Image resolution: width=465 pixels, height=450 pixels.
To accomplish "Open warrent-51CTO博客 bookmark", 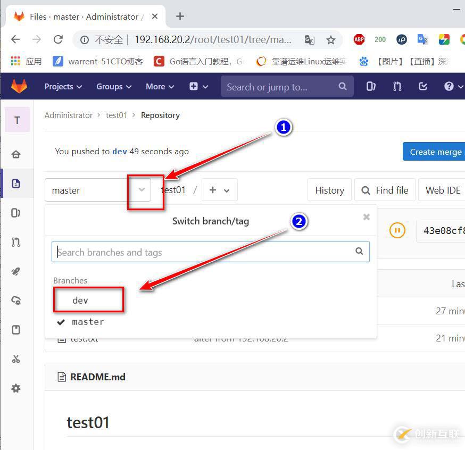I will point(97,61).
